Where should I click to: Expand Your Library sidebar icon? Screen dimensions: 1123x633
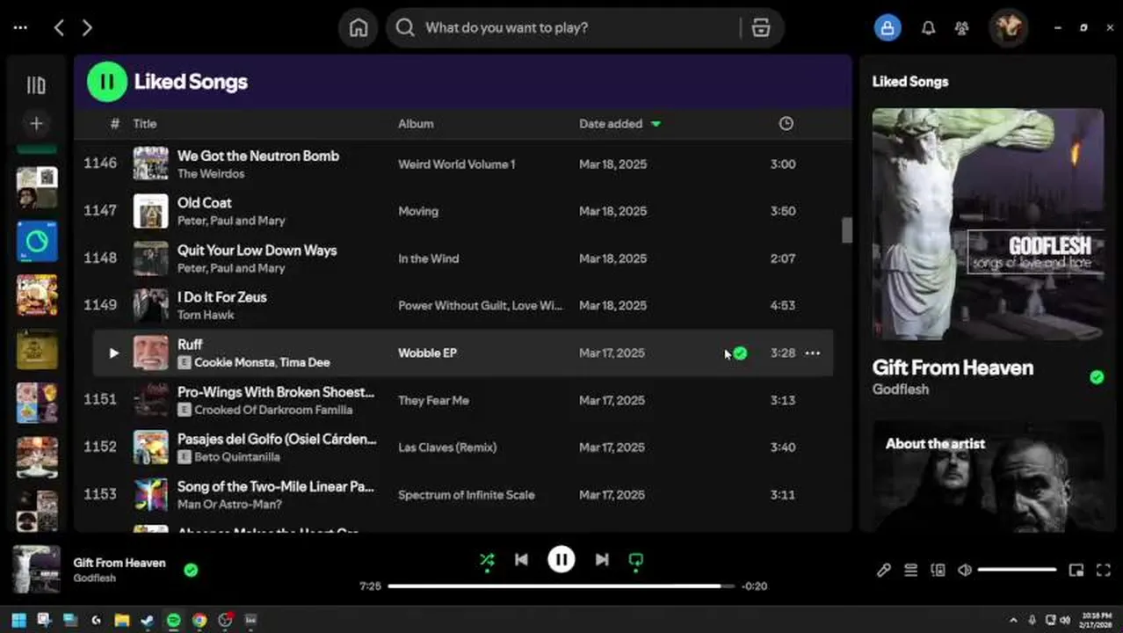coord(36,85)
